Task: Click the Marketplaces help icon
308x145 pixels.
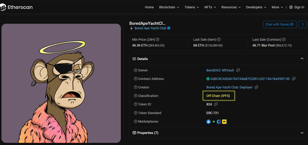Action: point(136,121)
